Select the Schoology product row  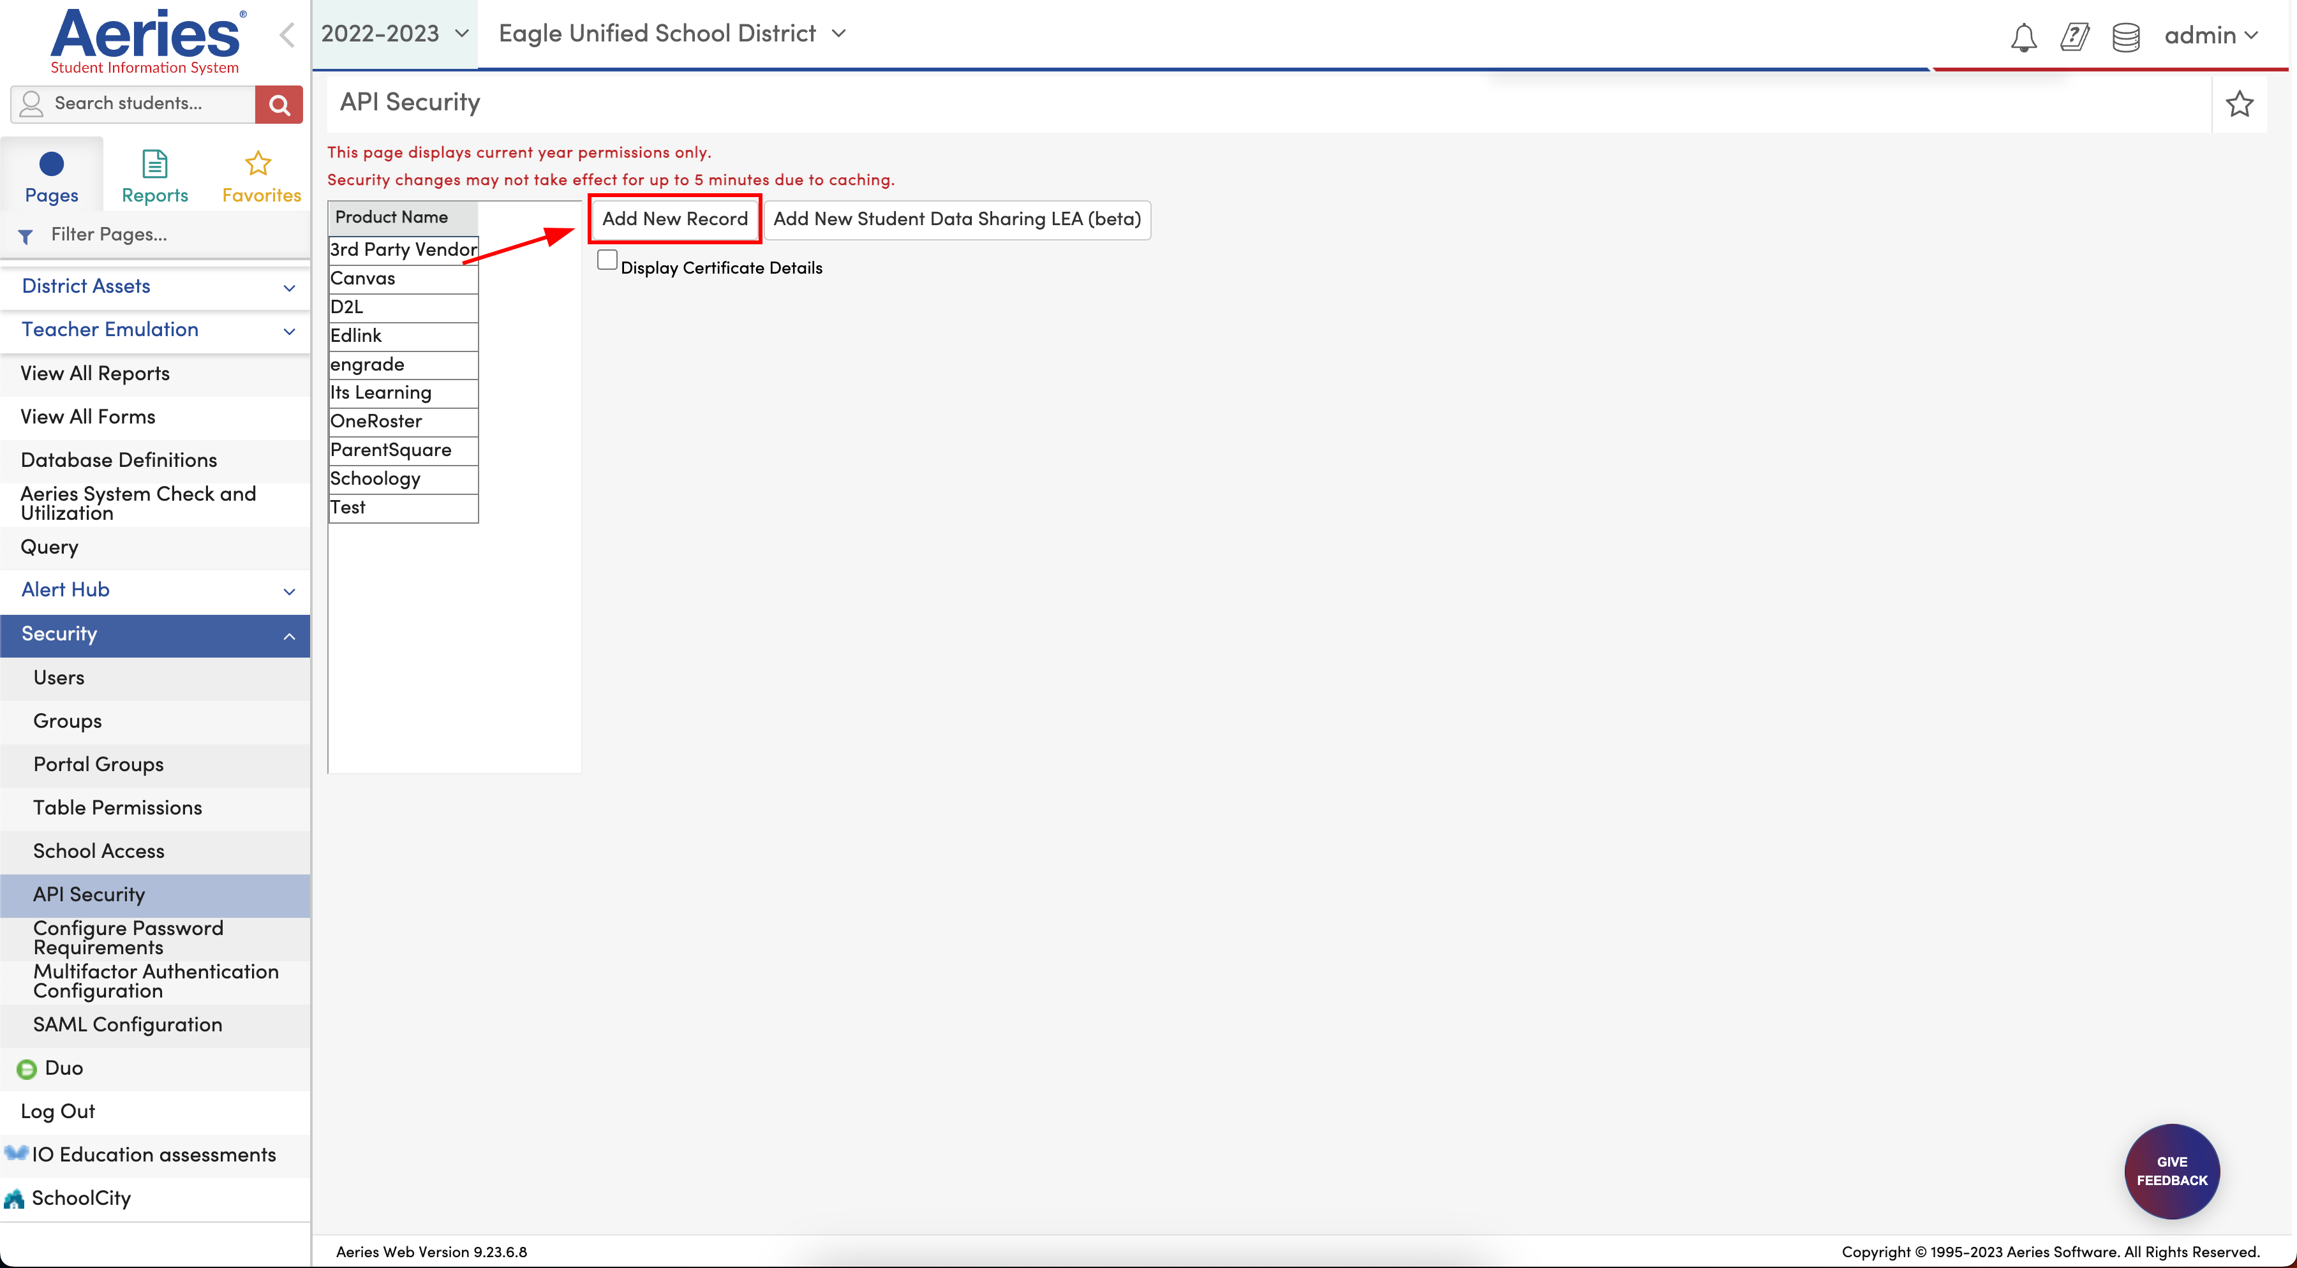coord(403,478)
